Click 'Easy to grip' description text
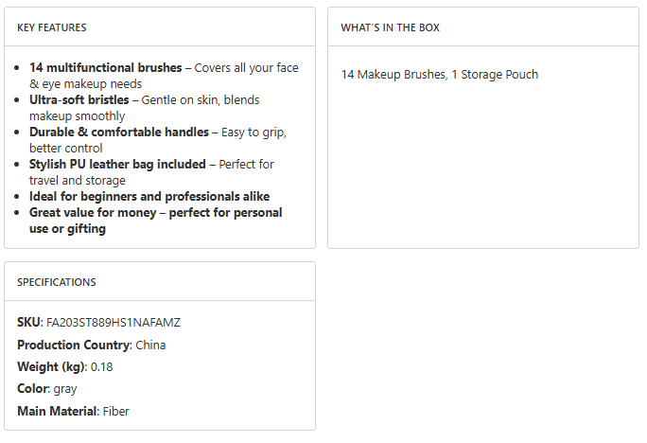Screen dimensions: 647x443 point(254,133)
